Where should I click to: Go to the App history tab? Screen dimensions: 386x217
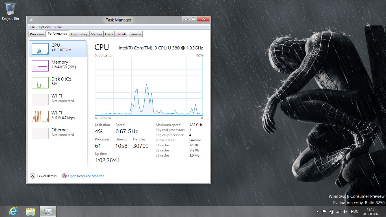[79, 34]
